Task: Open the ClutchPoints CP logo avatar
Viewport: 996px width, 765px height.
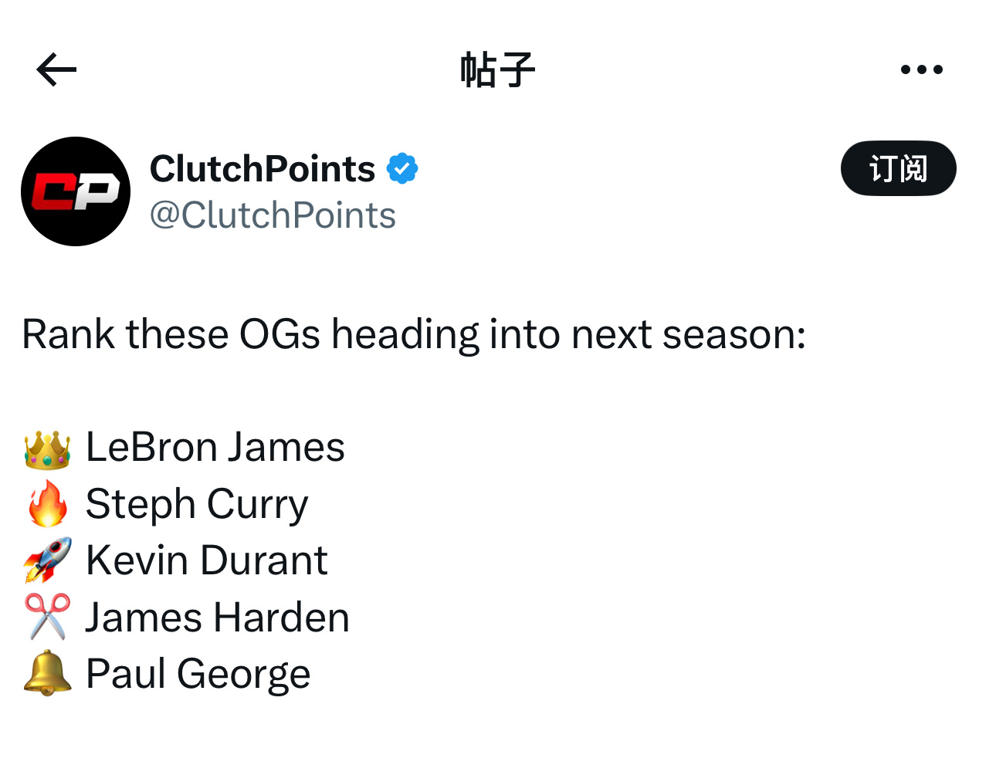Action: [76, 191]
